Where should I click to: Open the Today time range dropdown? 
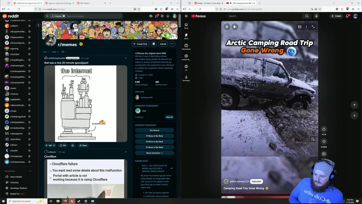point(55,52)
